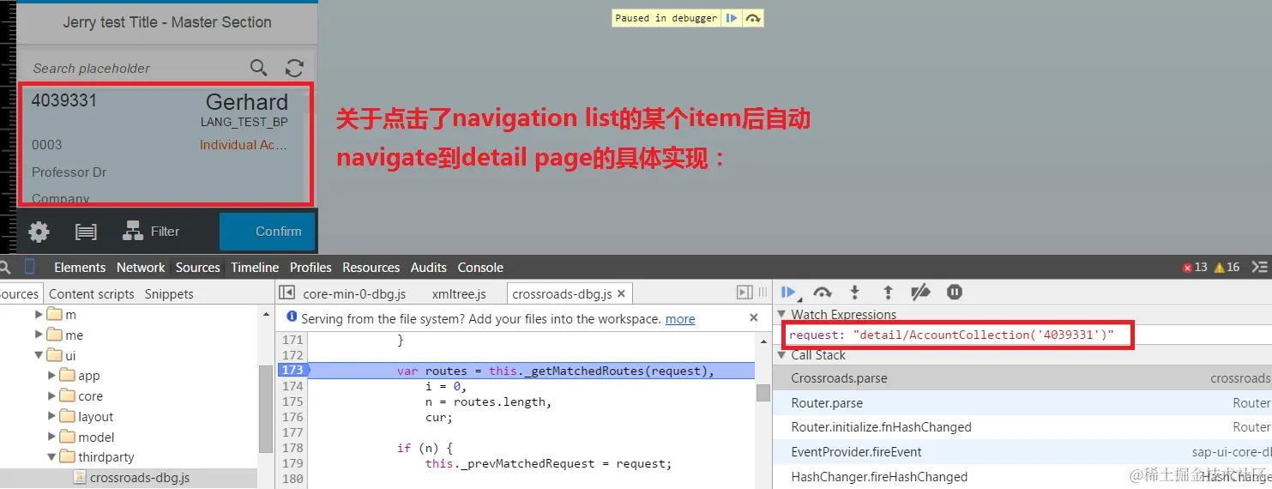The width and height of the screenshot is (1272, 489).
Task: Click the code editor vertical scrollbar thumb
Action: pos(763,392)
